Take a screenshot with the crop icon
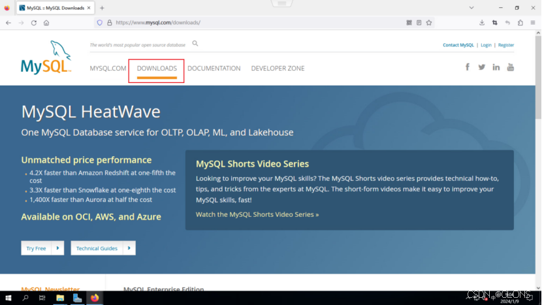Image resolution: width=542 pixels, height=305 pixels. 494,23
